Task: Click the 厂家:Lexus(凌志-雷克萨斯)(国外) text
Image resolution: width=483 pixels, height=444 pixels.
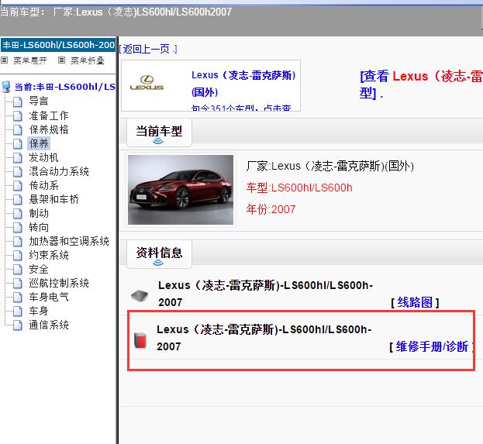Action: pos(329,167)
